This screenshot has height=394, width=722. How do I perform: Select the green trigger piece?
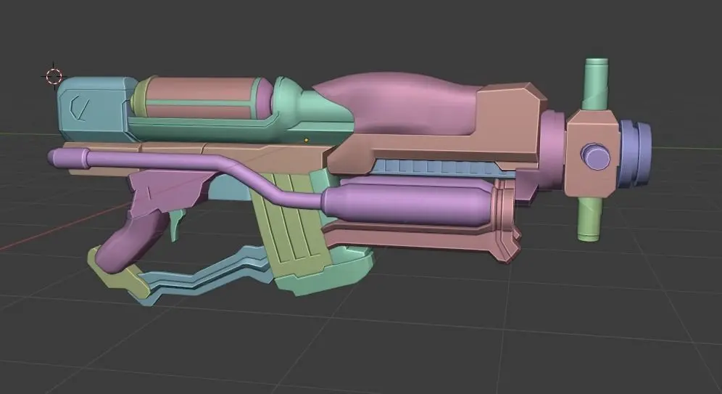point(178,224)
